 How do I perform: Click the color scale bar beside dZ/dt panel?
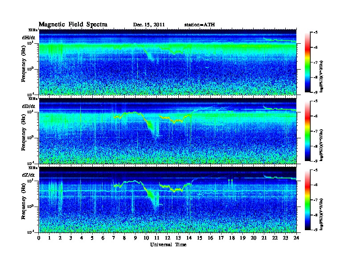tap(308, 200)
